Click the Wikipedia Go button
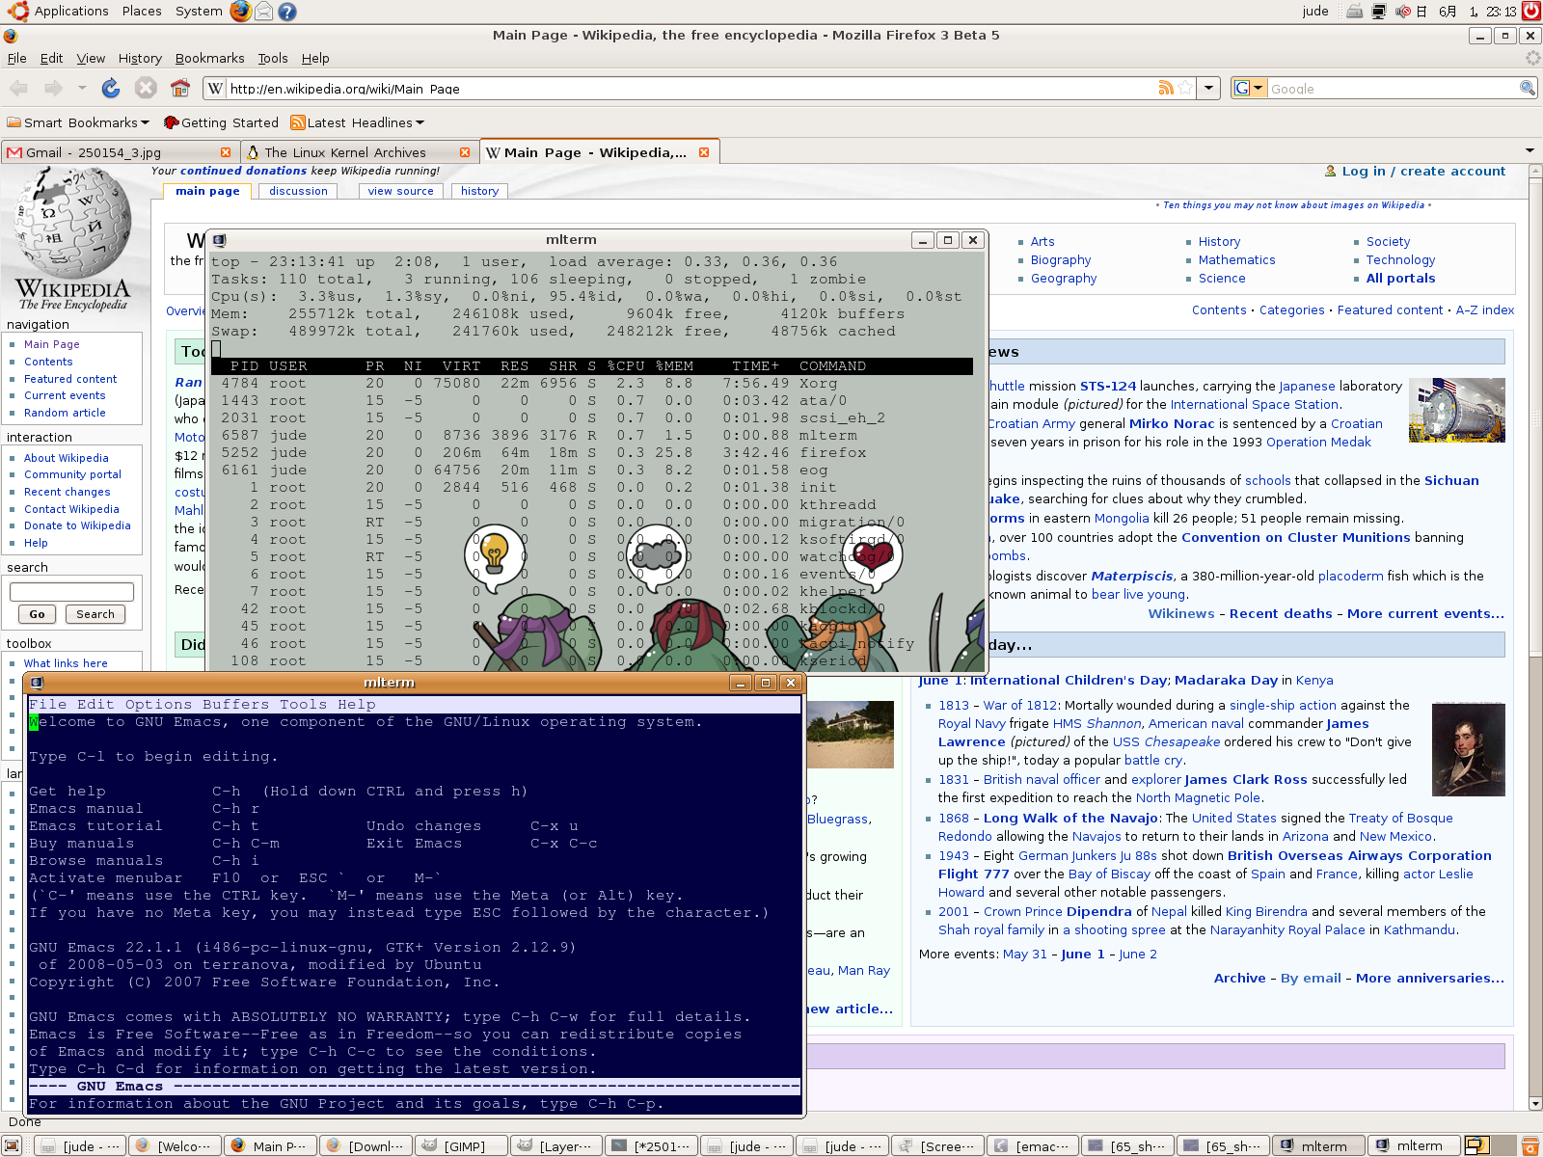Screen dimensions: 1543x1157 [x=37, y=614]
